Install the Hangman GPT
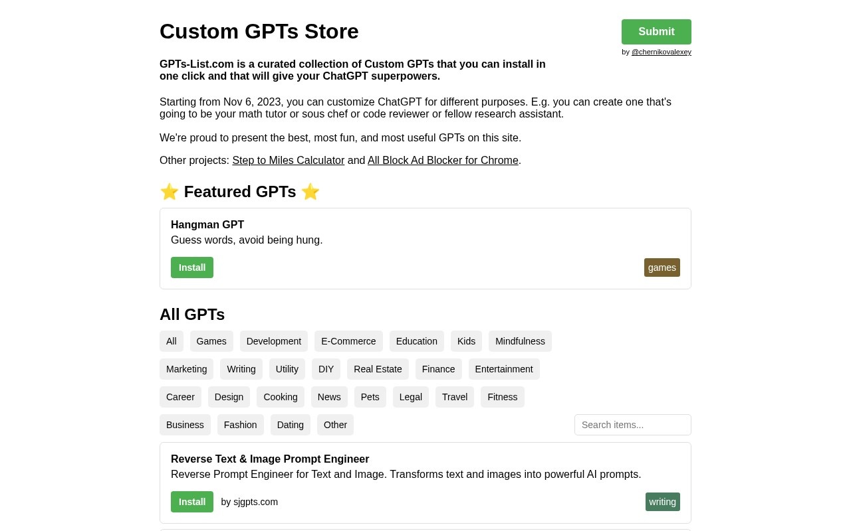851x531 pixels. (192, 267)
